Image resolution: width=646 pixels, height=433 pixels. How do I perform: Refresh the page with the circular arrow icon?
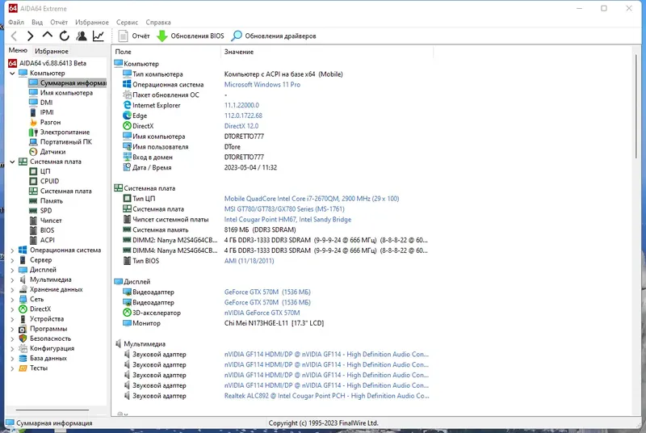point(65,36)
